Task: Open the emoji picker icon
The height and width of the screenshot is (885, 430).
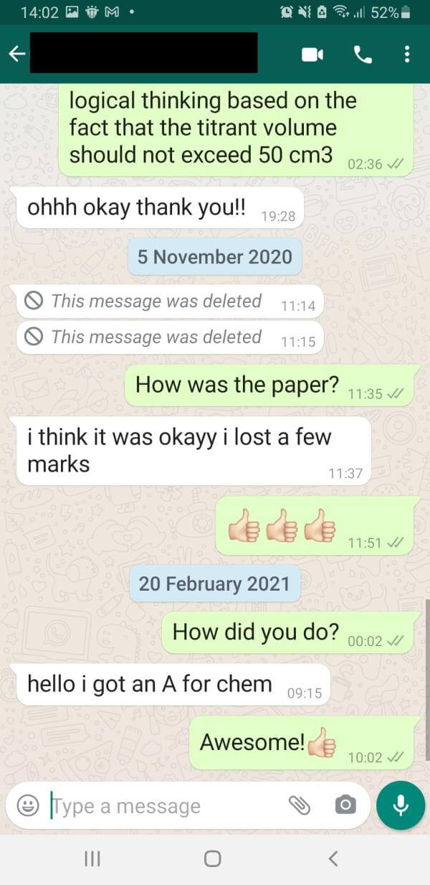Action: pyautogui.click(x=28, y=806)
